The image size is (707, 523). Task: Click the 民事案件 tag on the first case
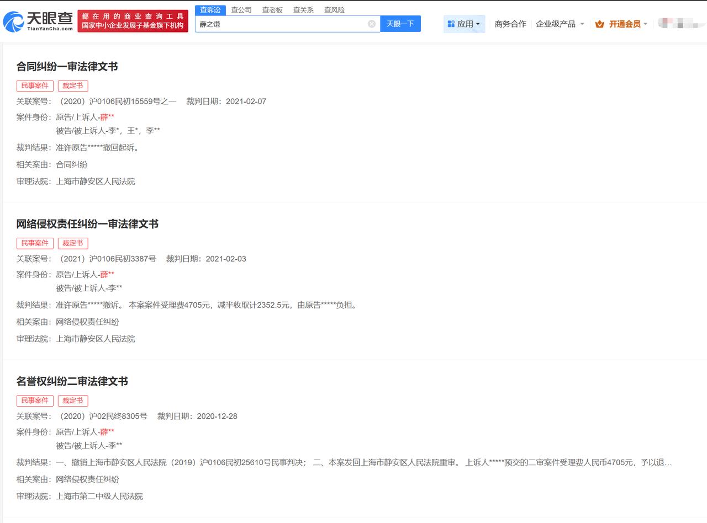[x=34, y=86]
